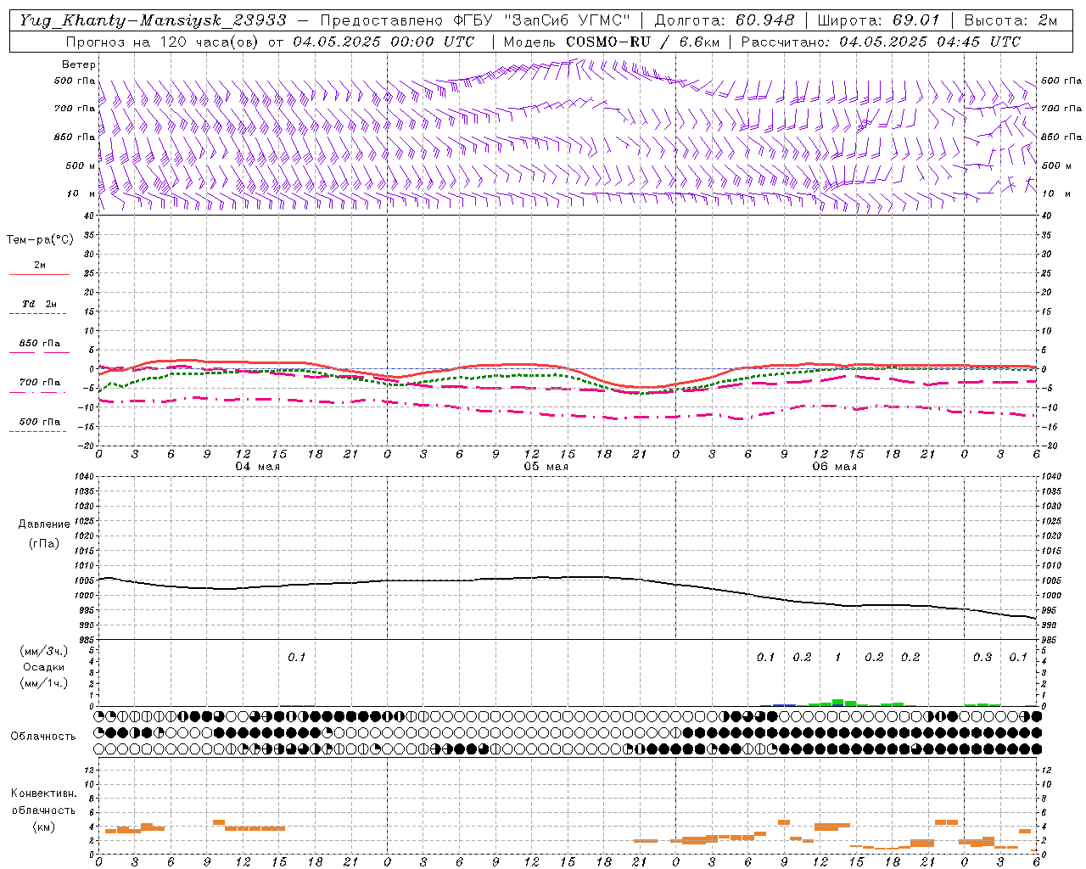1086x869 pixels.
Task: Click the "Облачность" cloud cover label
Action: [x=43, y=736]
